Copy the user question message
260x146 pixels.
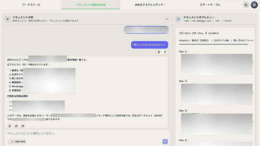[x=159, y=52]
